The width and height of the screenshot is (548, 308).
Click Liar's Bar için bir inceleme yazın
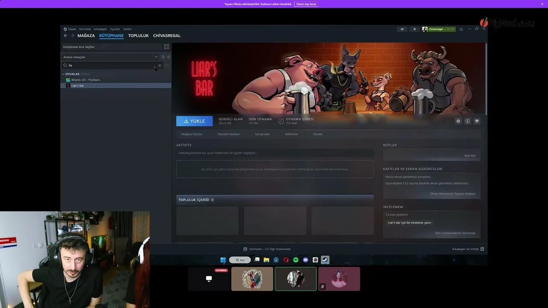click(409, 222)
